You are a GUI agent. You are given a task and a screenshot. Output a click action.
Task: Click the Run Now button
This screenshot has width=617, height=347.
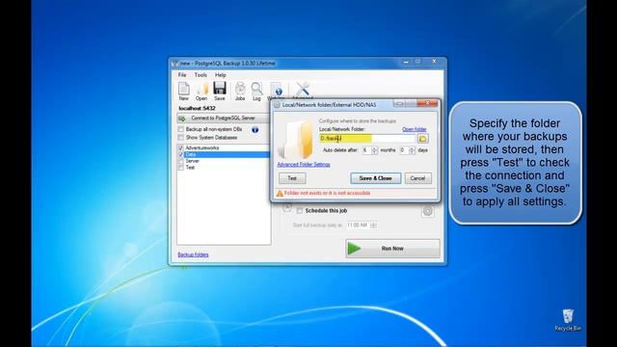392,249
